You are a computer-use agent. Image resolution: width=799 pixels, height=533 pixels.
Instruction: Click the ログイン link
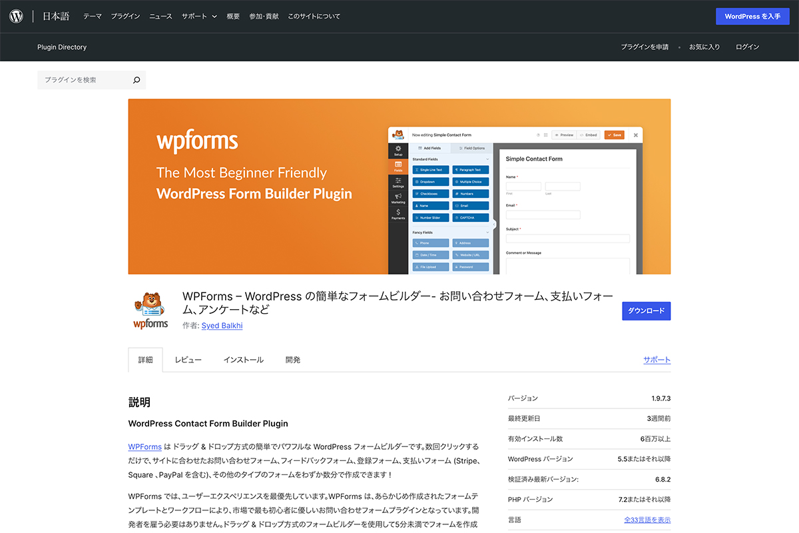click(747, 47)
